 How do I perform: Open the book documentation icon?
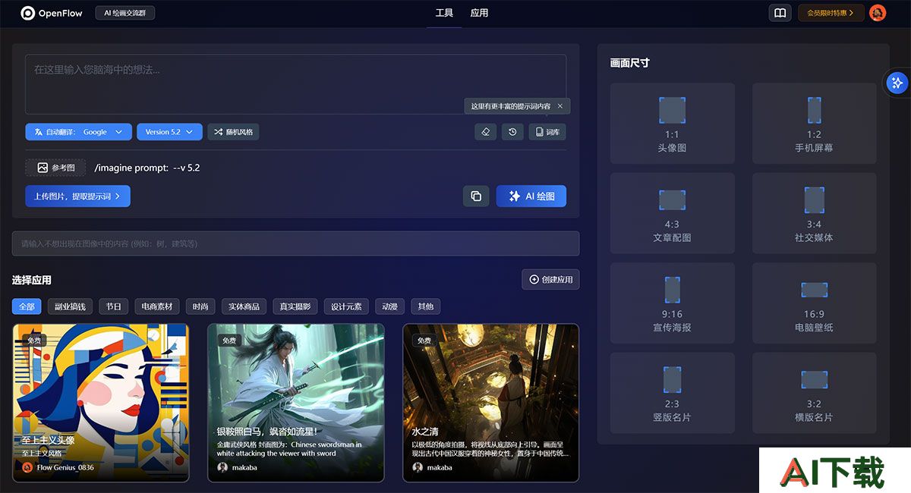(780, 13)
